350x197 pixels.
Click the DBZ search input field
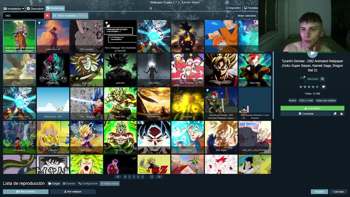click(24, 16)
